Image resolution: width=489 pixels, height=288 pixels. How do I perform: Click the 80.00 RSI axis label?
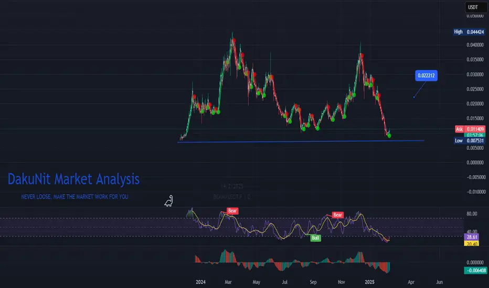[472, 214]
